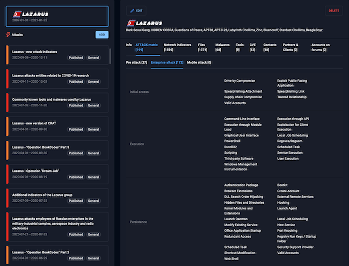Screen dimensions: 349x266
Task: Click Published badge on new attack indicators
Action: click(76, 57)
